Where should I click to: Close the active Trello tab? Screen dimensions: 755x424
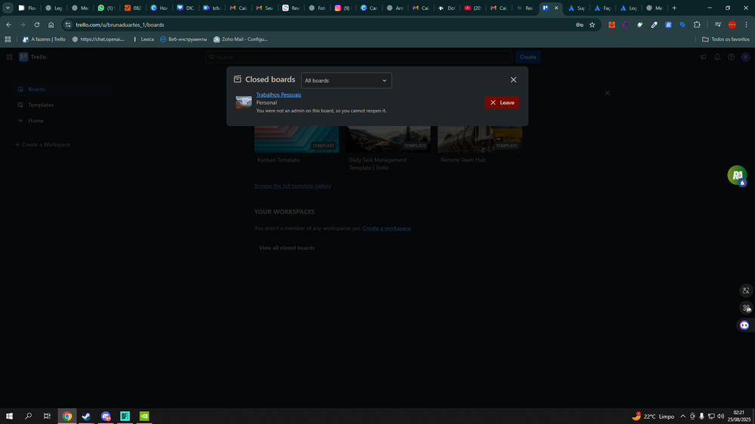pyautogui.click(x=556, y=8)
